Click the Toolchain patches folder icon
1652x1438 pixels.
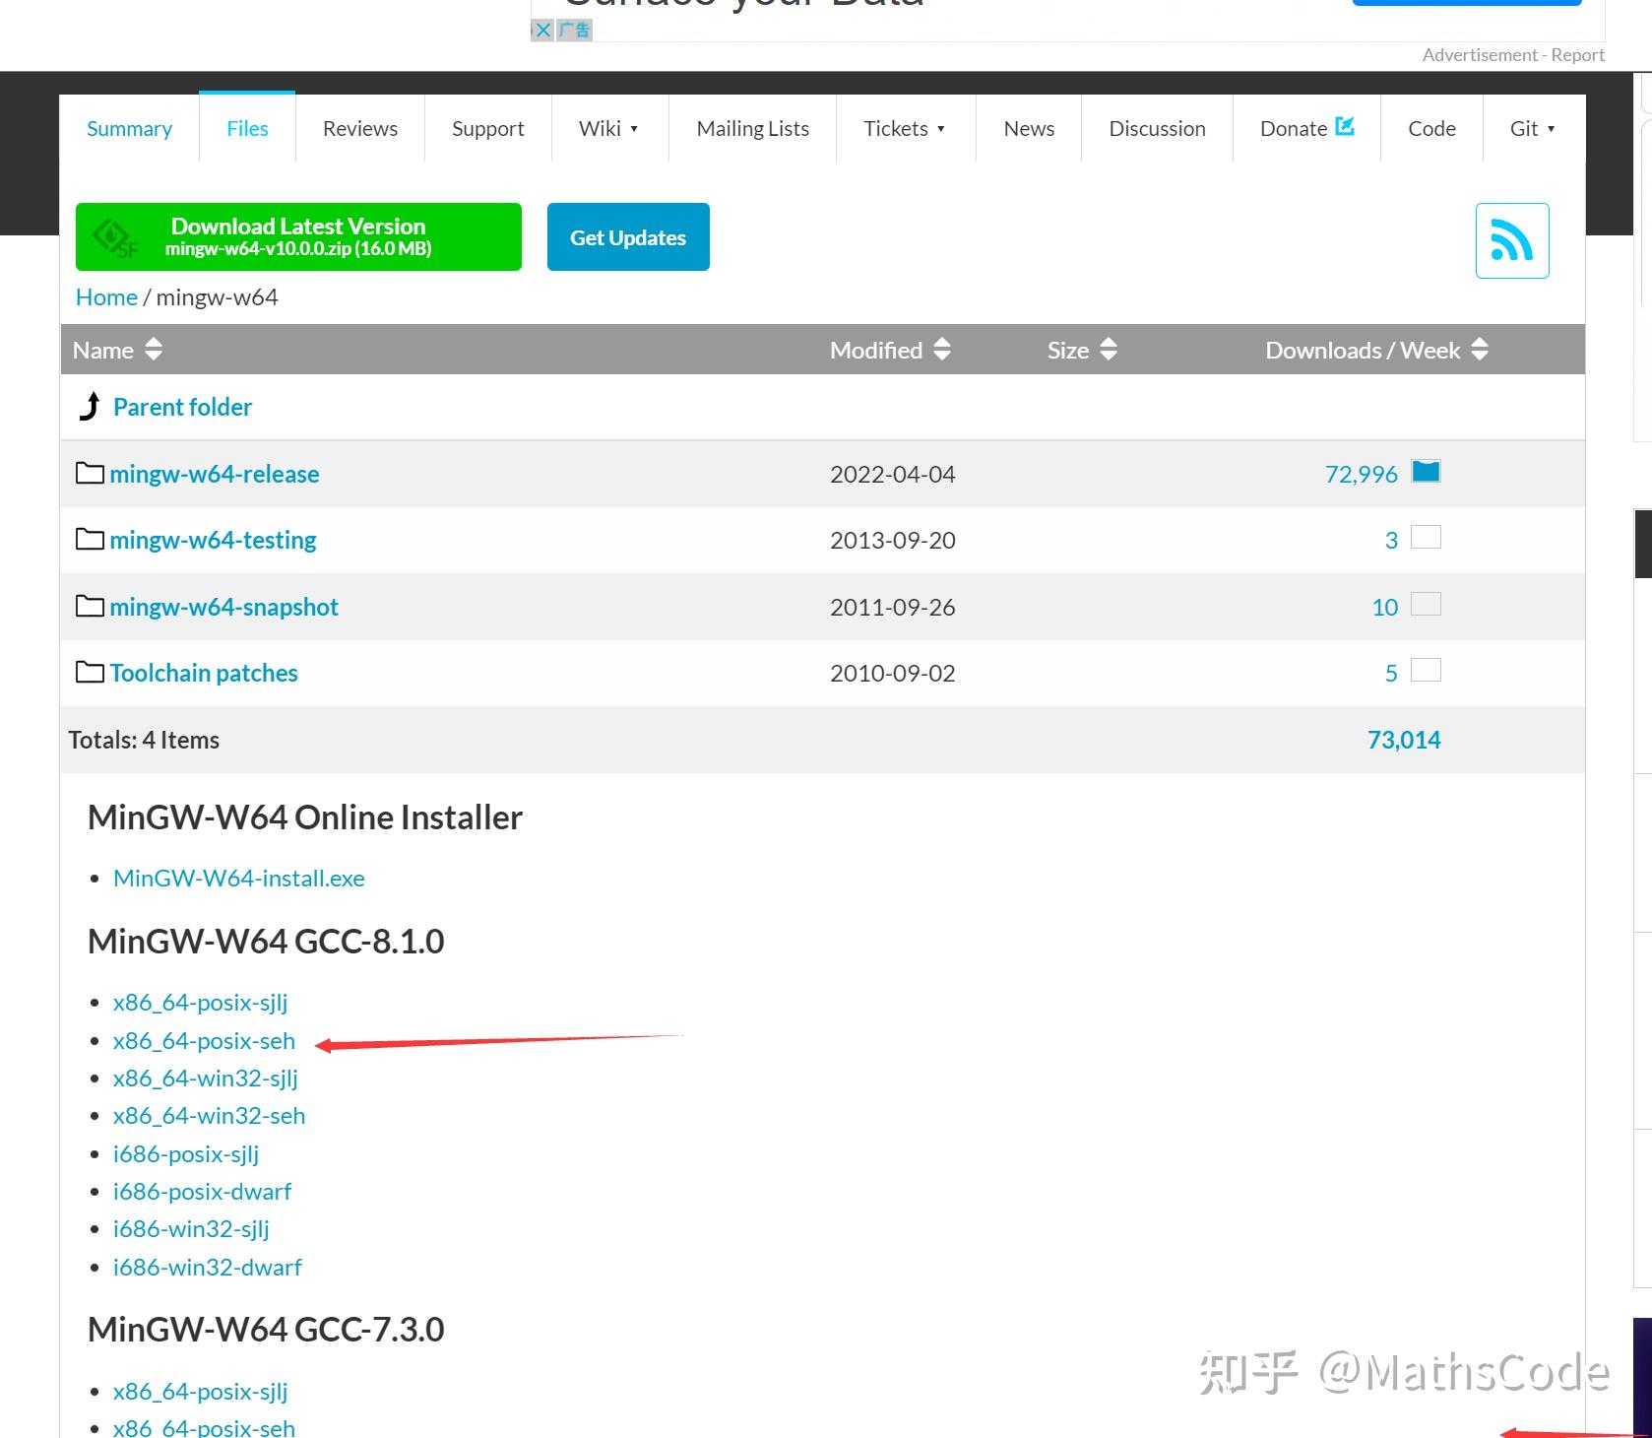coord(90,672)
